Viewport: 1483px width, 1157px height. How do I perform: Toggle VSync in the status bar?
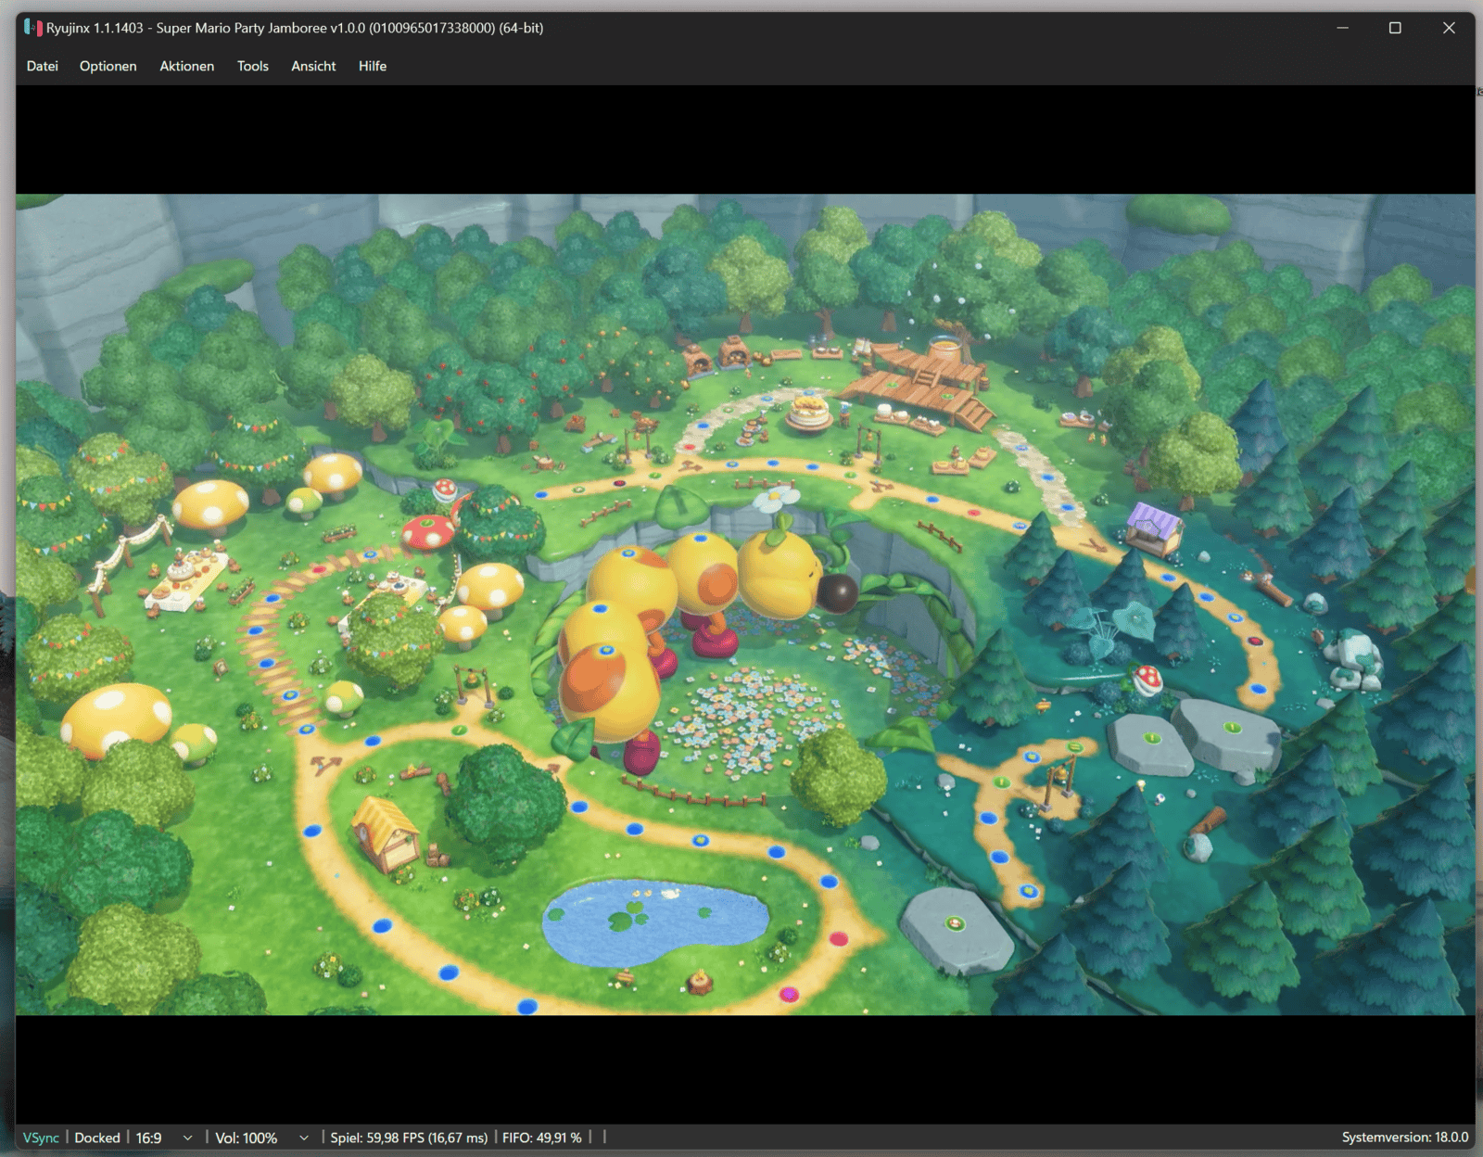pyautogui.click(x=41, y=1138)
